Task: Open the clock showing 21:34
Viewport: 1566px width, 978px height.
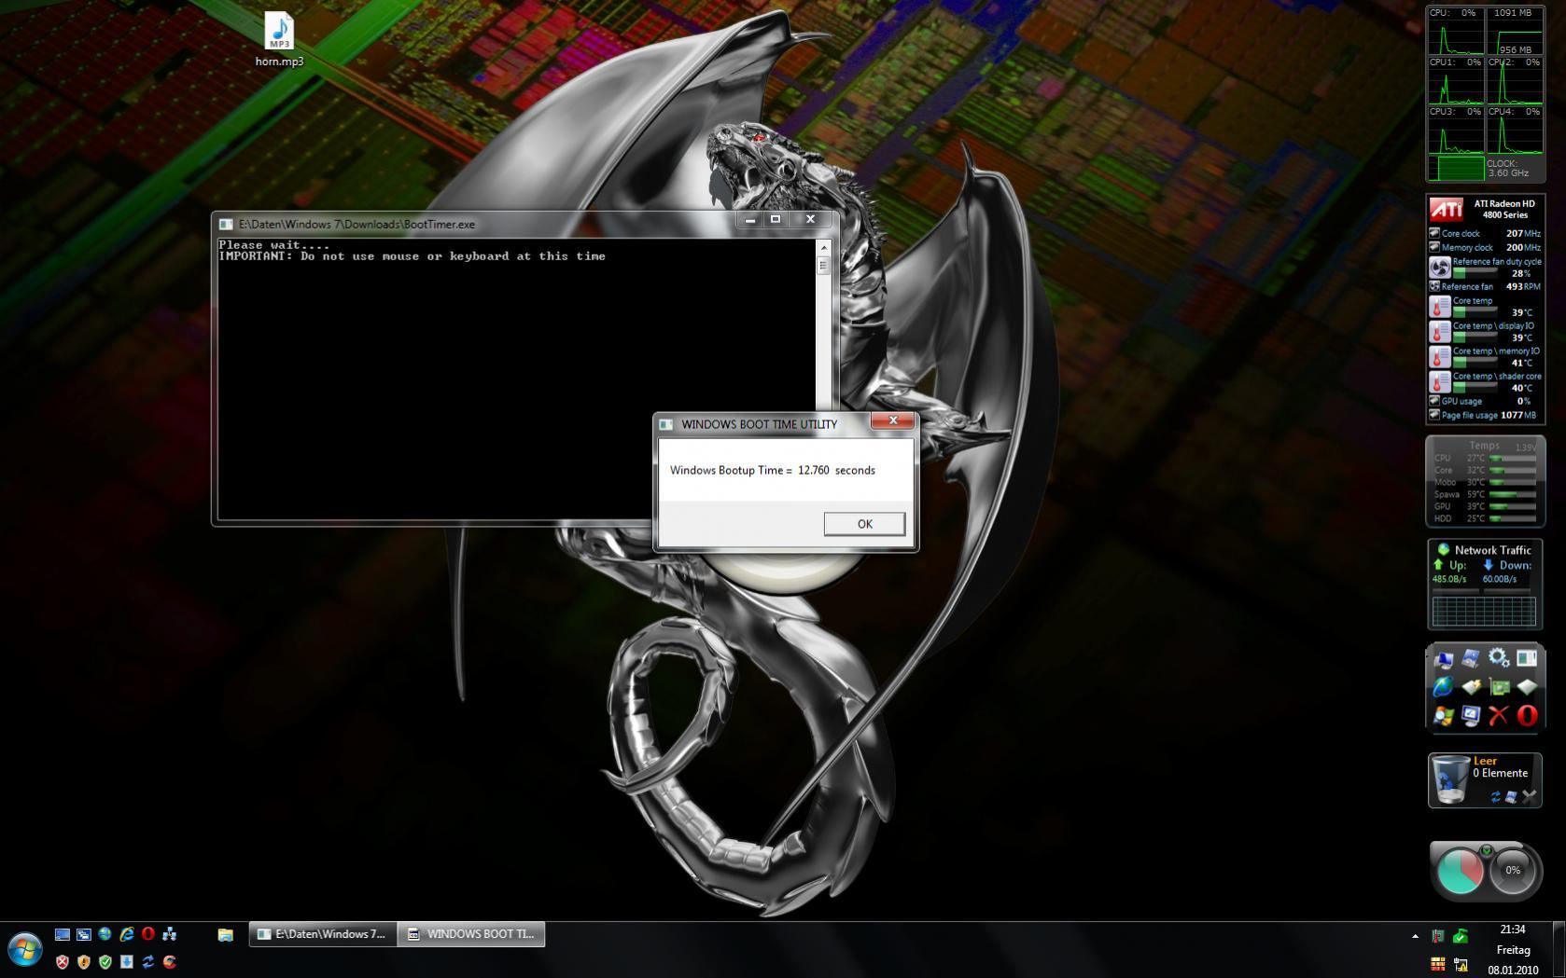Action: coord(1513,950)
